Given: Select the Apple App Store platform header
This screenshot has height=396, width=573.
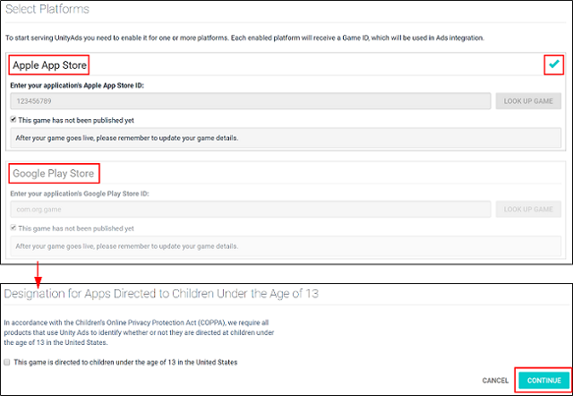Looking at the screenshot, I should pyautogui.click(x=50, y=66).
